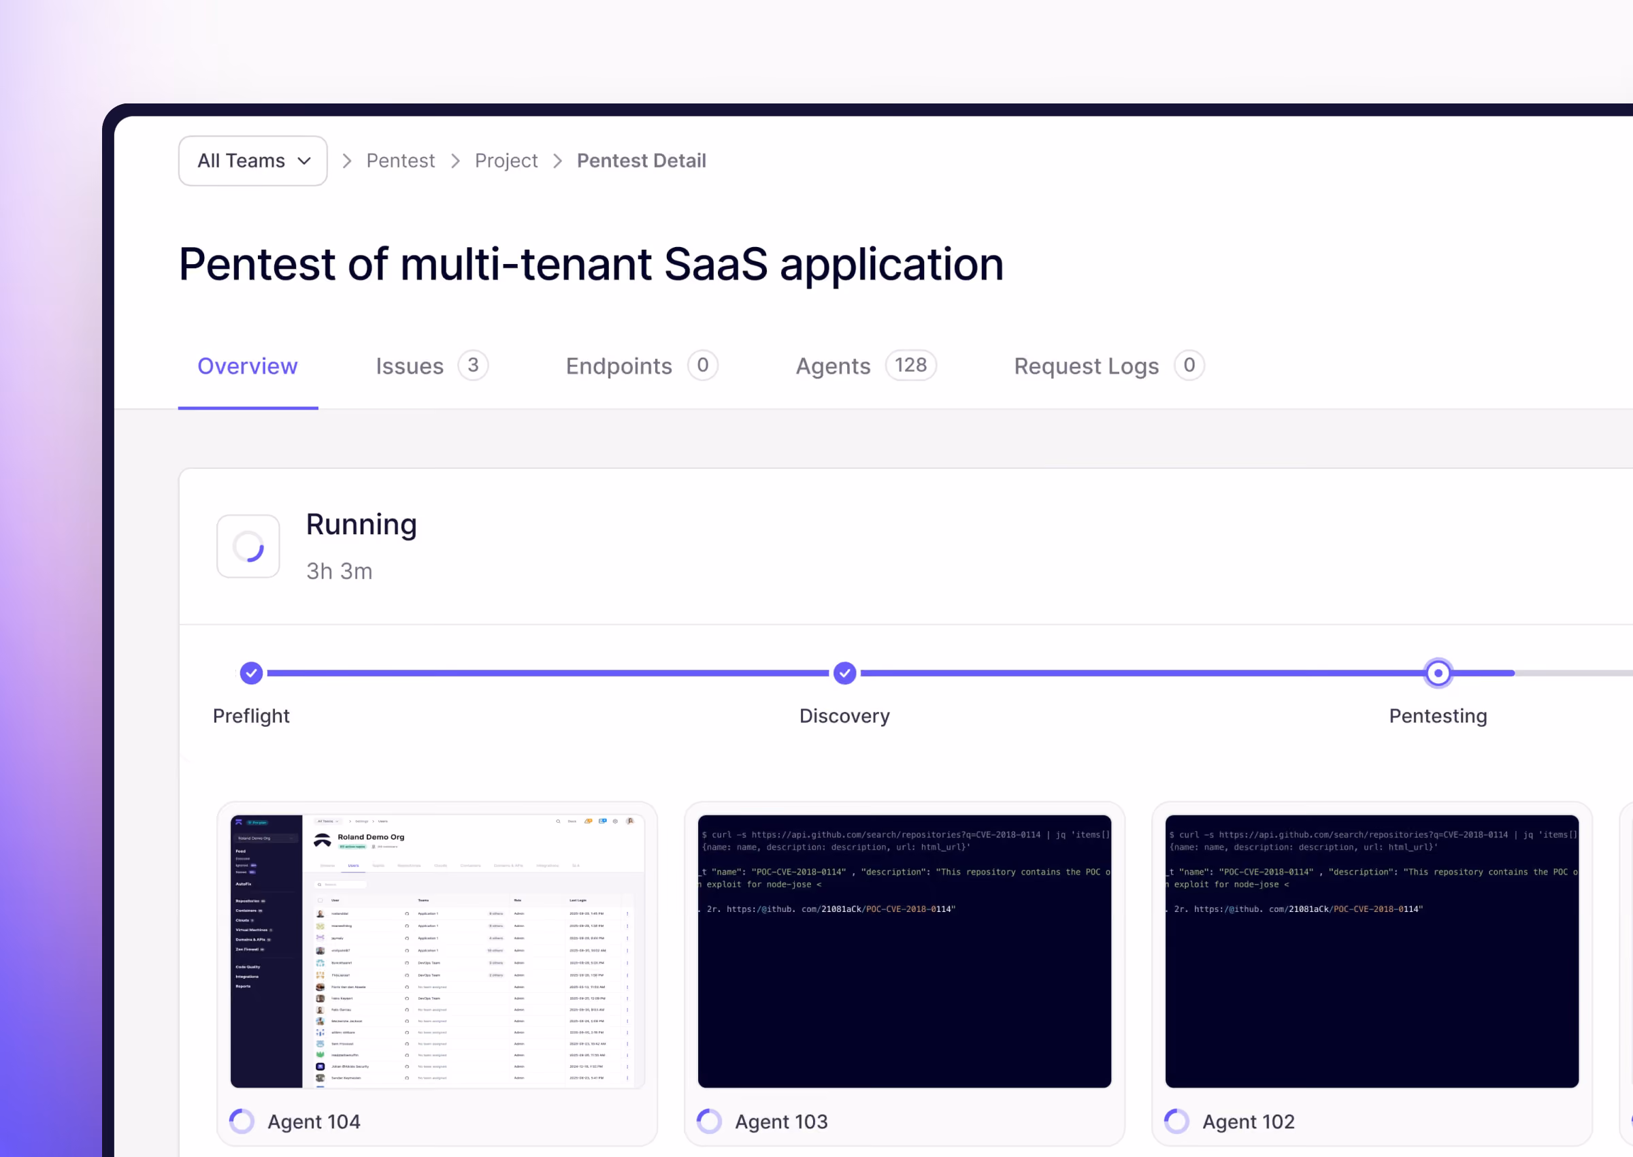Click the Agent 104 label
The width and height of the screenshot is (1633, 1157).
pyautogui.click(x=314, y=1122)
